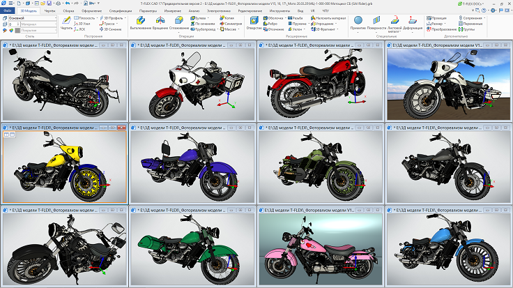
Task: Select the Чертить sketch tool
Action: [x=66, y=23]
